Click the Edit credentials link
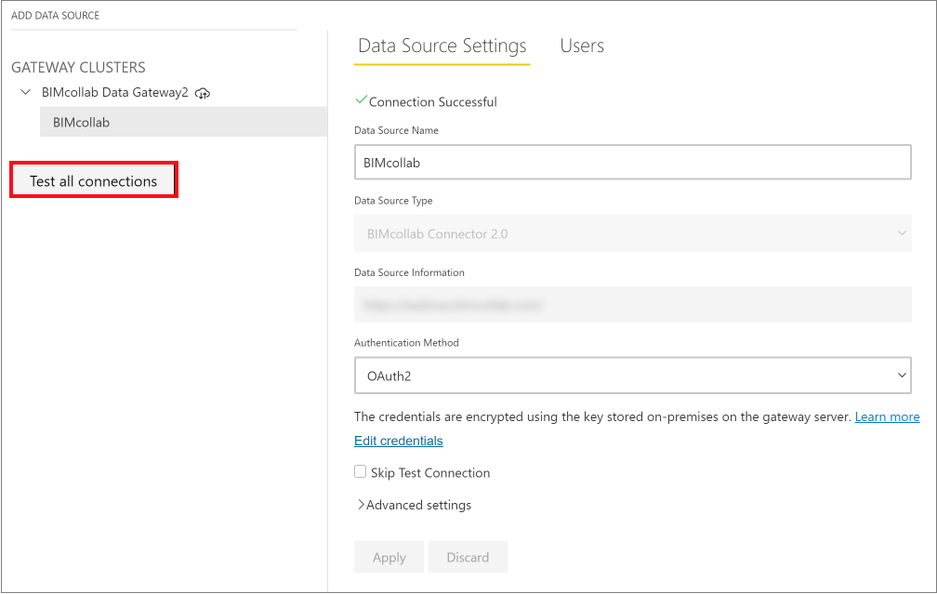 (399, 441)
